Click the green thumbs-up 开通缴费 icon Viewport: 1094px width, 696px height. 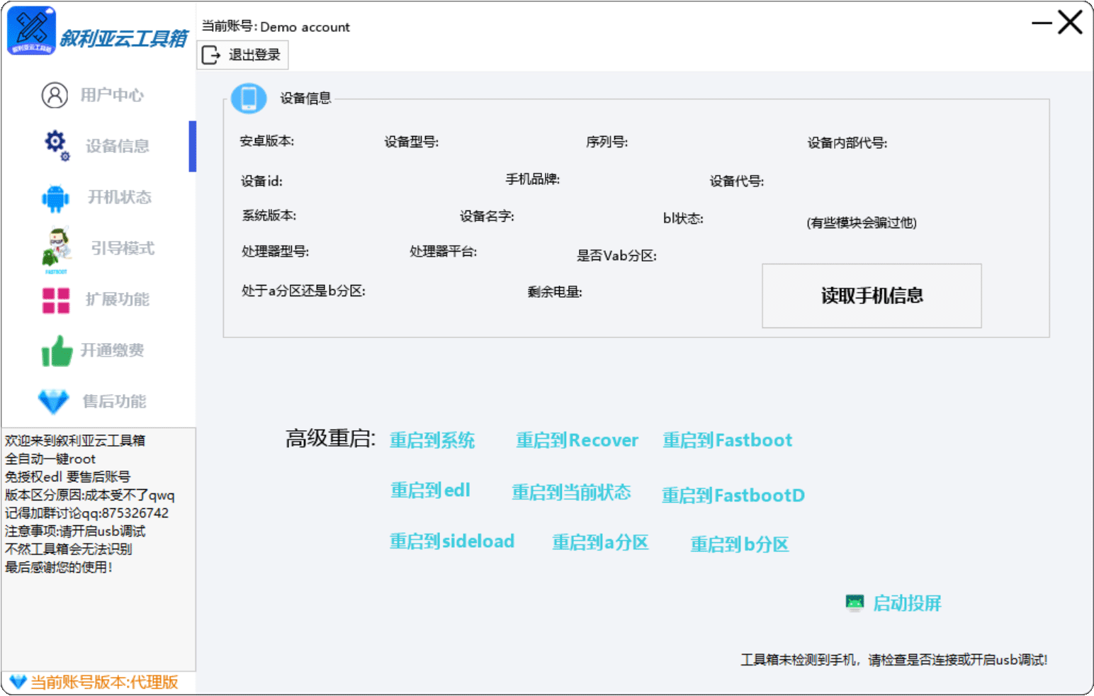(57, 351)
